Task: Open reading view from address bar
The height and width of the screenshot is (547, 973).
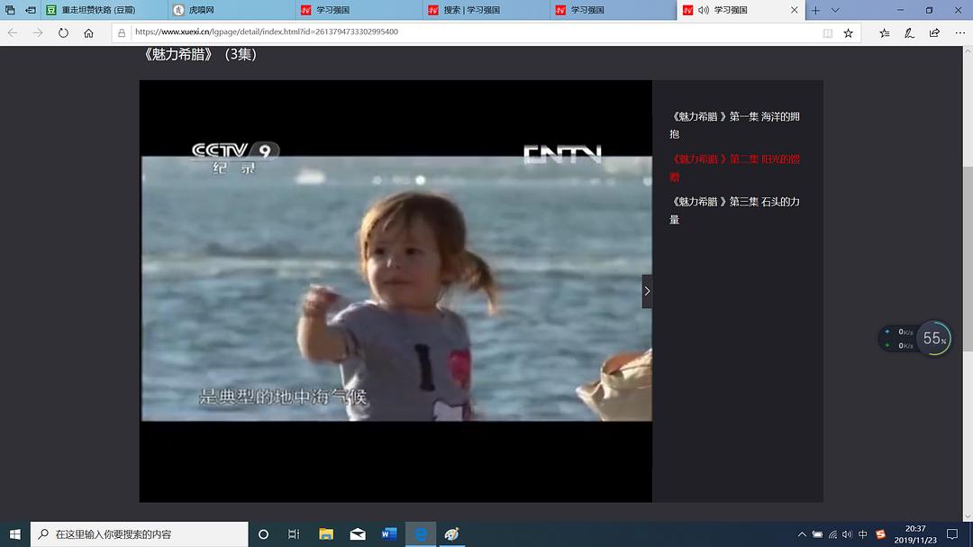Action: (827, 32)
